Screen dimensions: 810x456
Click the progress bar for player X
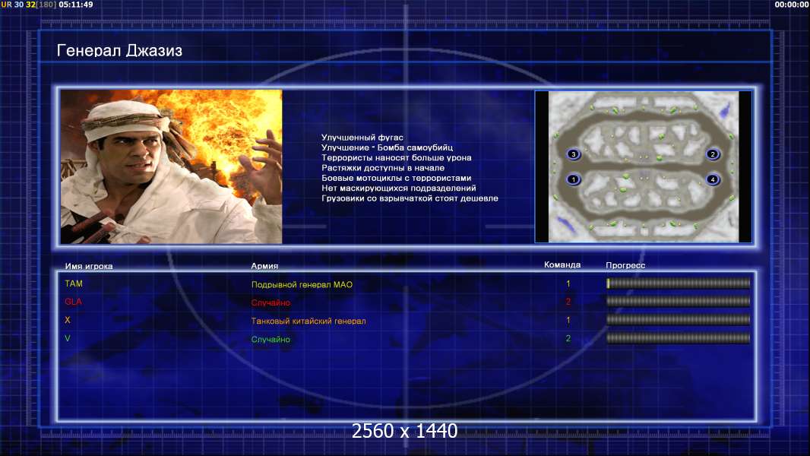coord(678,320)
